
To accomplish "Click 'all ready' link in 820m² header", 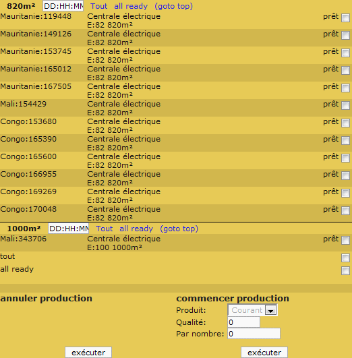I will click(131, 6).
